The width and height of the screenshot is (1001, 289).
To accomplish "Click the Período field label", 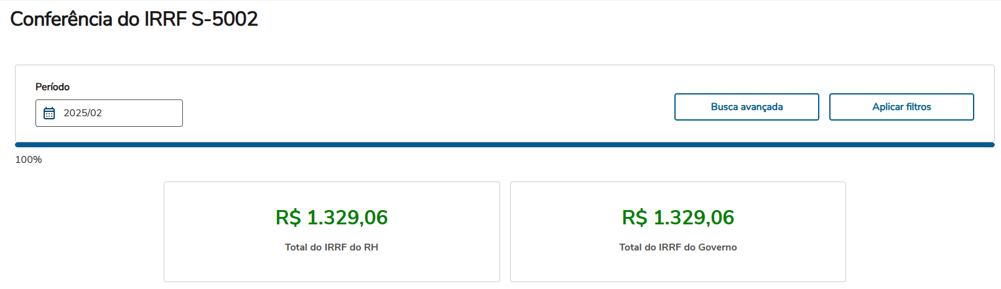I will pyautogui.click(x=52, y=87).
